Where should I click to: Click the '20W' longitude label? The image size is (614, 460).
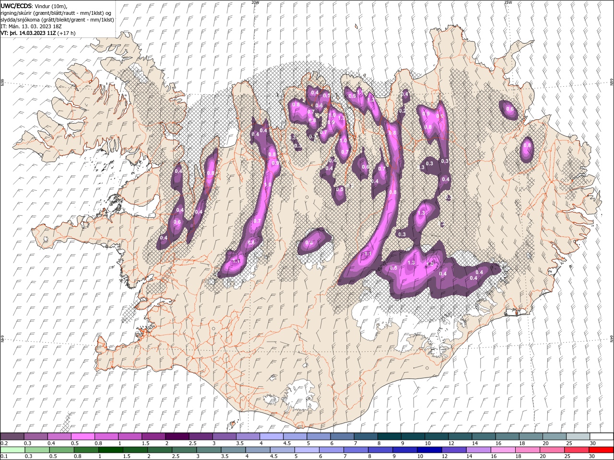255,2
